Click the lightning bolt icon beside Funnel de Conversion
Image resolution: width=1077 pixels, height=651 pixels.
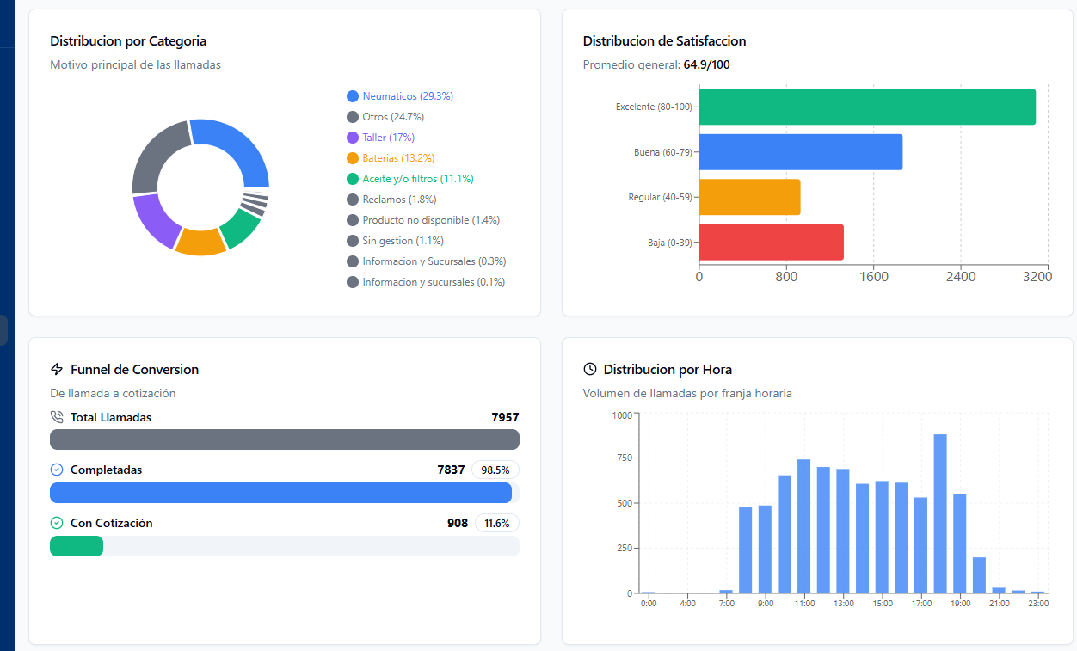click(x=57, y=369)
